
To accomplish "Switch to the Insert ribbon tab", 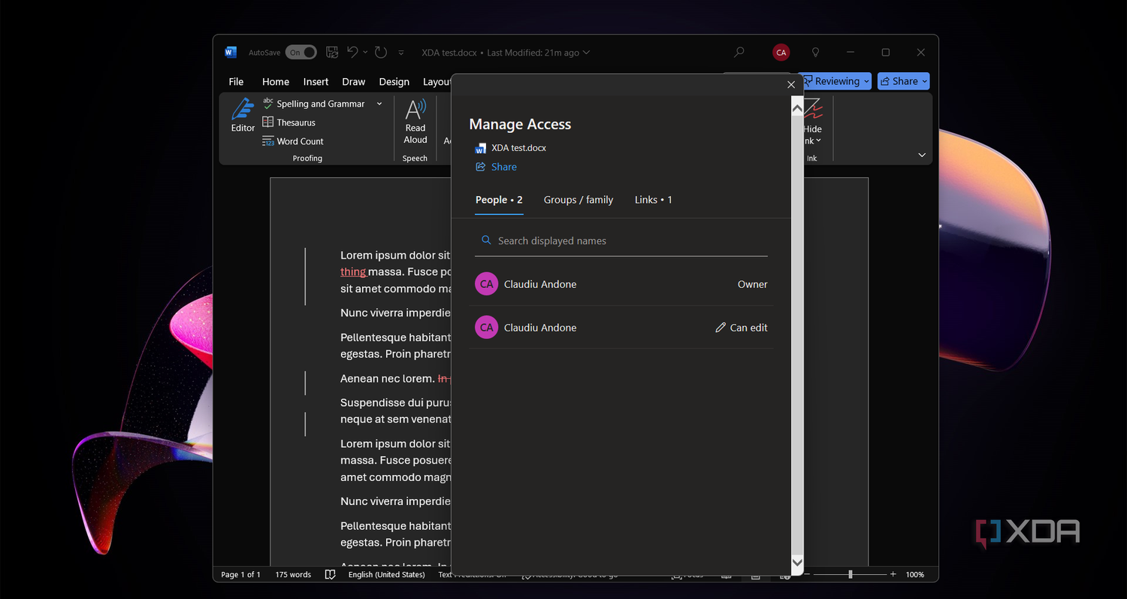I will tap(316, 82).
